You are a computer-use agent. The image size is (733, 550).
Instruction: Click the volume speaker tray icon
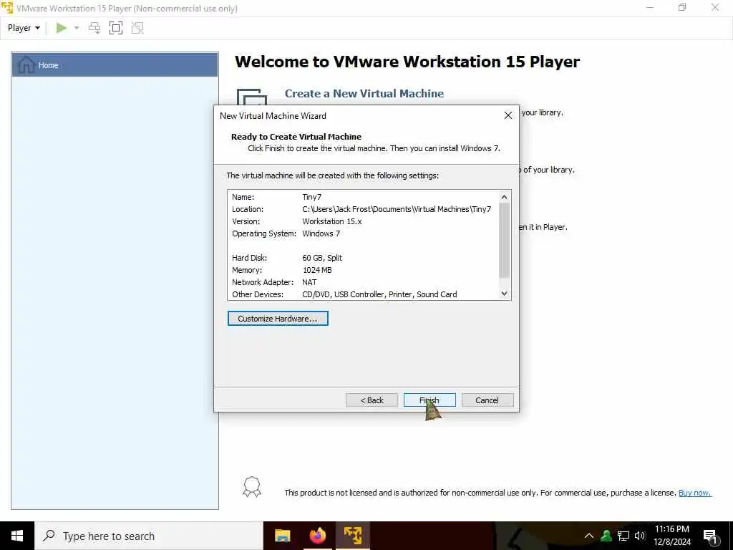click(x=640, y=536)
